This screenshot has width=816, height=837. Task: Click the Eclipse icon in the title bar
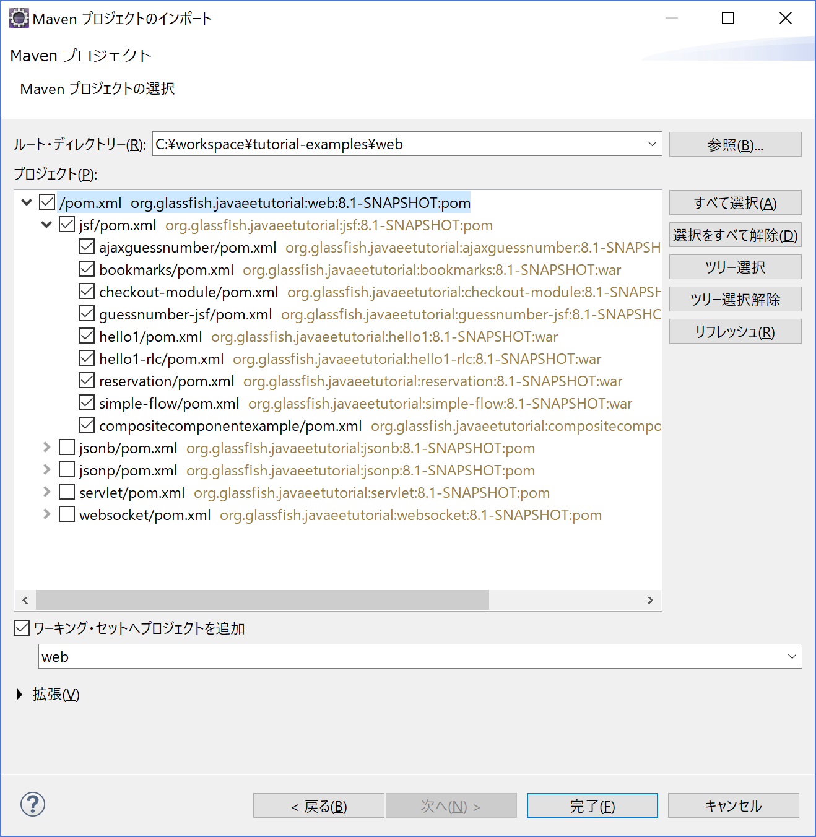(x=19, y=19)
